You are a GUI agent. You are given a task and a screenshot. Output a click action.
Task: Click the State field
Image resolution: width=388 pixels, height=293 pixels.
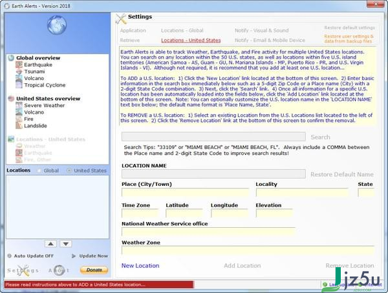(x=366, y=192)
